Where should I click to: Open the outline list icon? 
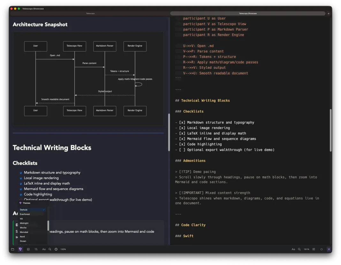pos(36,249)
